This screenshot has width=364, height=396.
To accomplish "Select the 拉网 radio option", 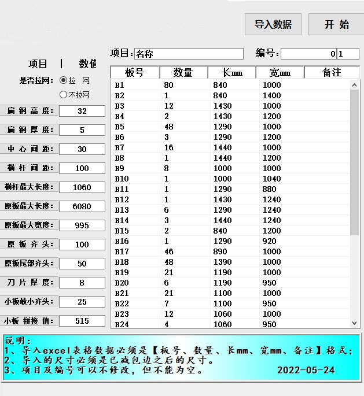I will [x=64, y=80].
